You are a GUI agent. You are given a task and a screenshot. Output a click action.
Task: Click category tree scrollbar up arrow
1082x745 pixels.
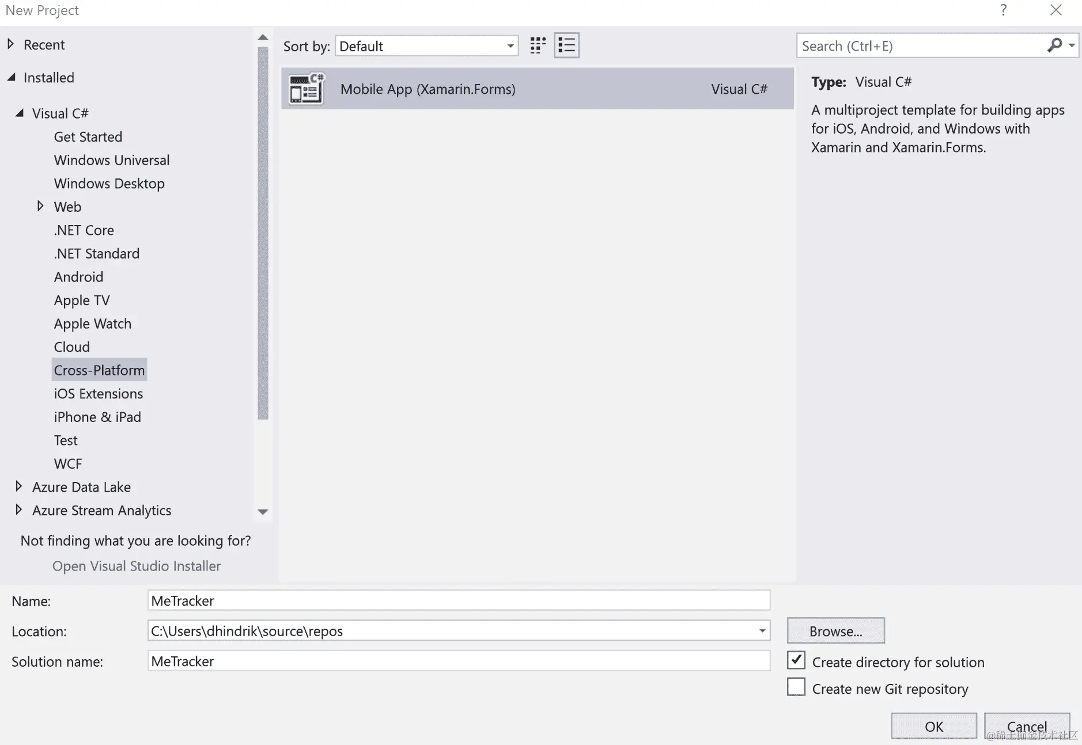click(263, 37)
